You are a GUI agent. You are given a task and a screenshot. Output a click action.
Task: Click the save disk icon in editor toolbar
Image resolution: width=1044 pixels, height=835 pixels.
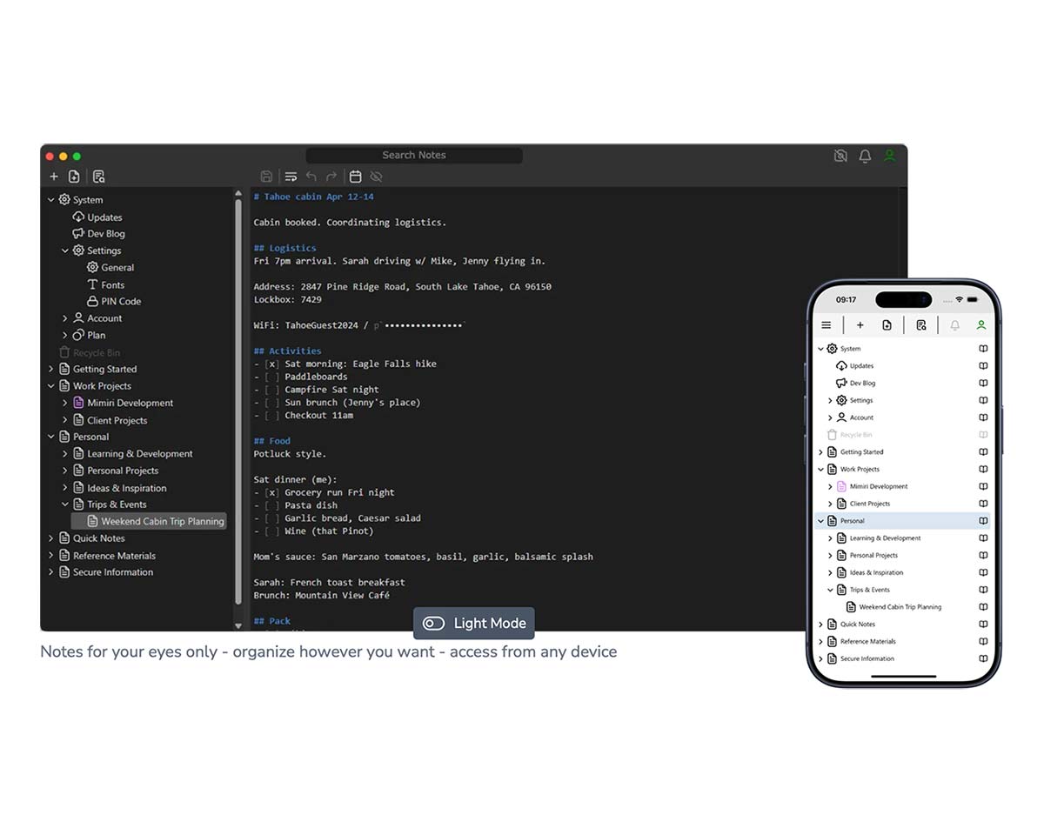click(x=266, y=177)
